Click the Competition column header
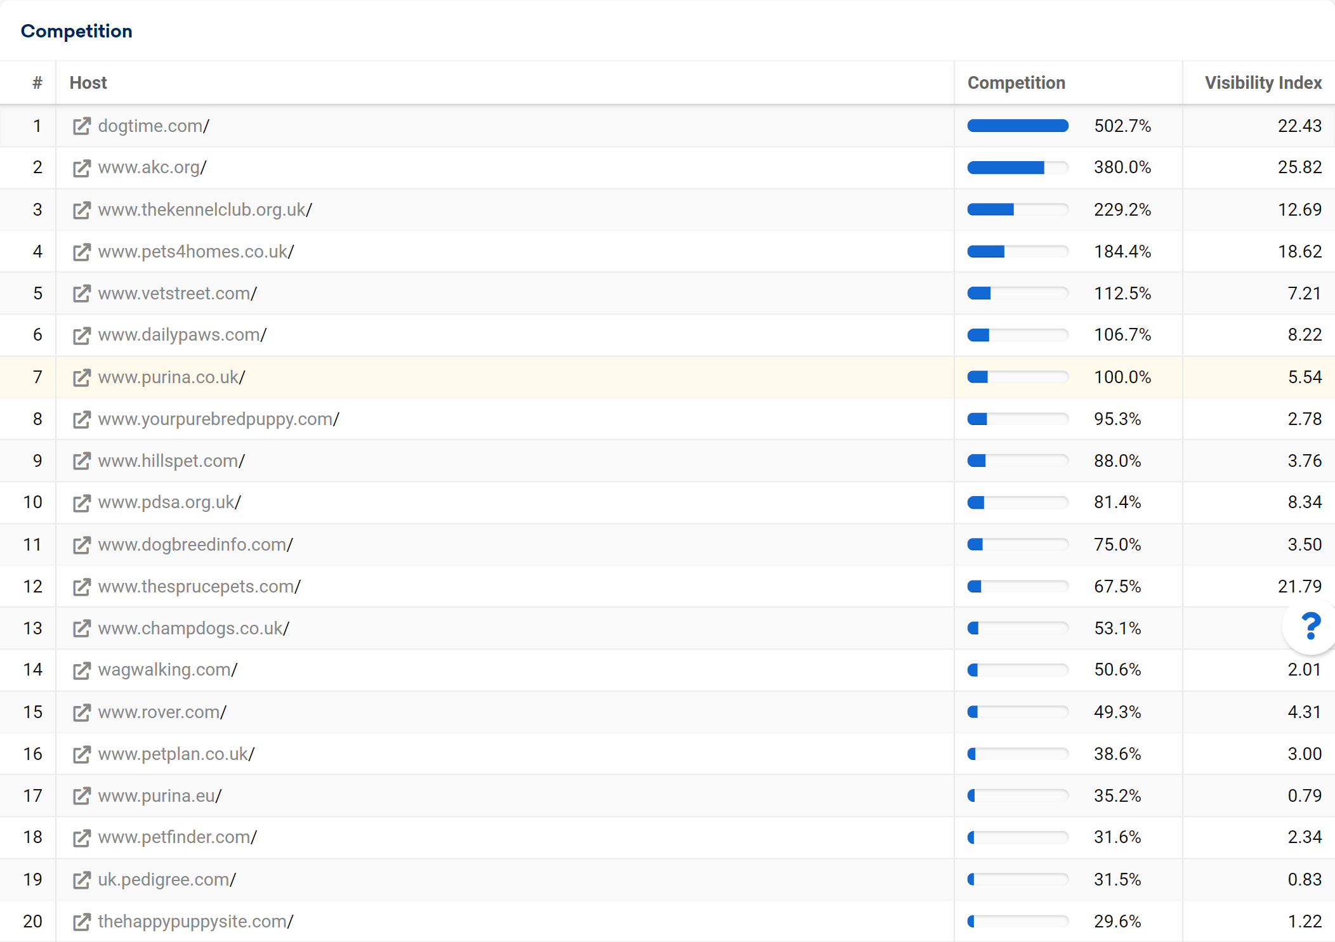The width and height of the screenshot is (1335, 942). click(1016, 82)
